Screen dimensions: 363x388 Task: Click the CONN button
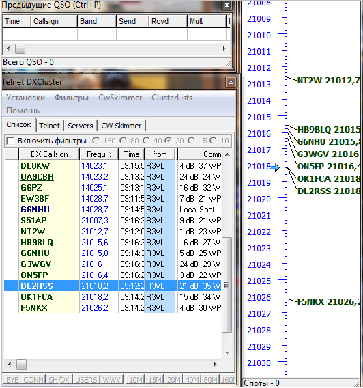[x=34, y=380]
